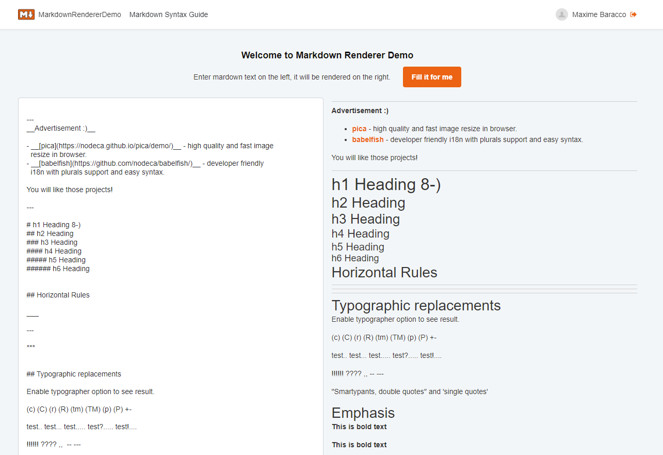The height and width of the screenshot is (455, 663).
Task: Click the rendered 'You will like those projects!' line
Action: (375, 158)
